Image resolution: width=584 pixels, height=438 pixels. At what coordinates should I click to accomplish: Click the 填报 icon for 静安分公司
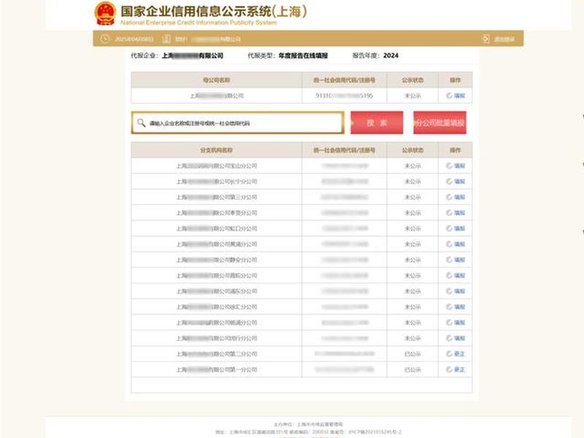[x=449, y=260]
